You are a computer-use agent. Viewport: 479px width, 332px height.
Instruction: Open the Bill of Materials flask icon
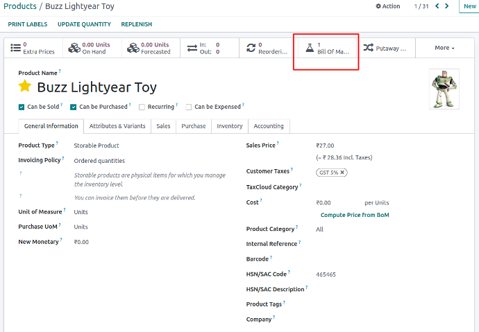tap(310, 48)
